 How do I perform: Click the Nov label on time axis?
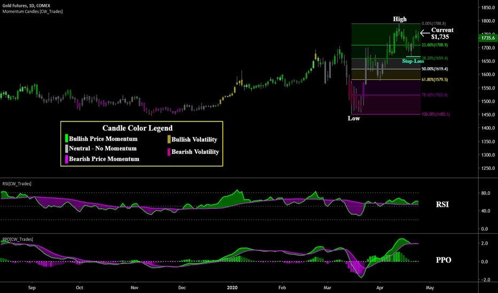point(134,288)
